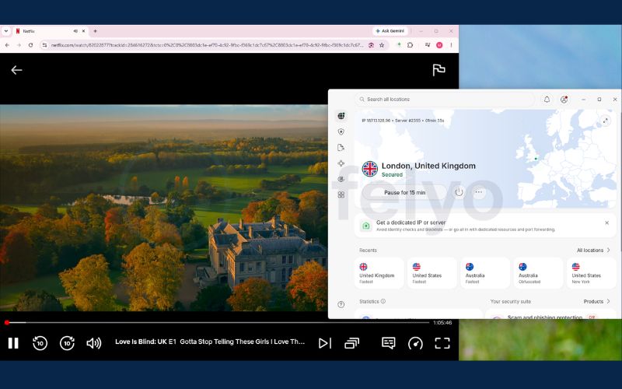Open VPN notifications bell

(547, 100)
